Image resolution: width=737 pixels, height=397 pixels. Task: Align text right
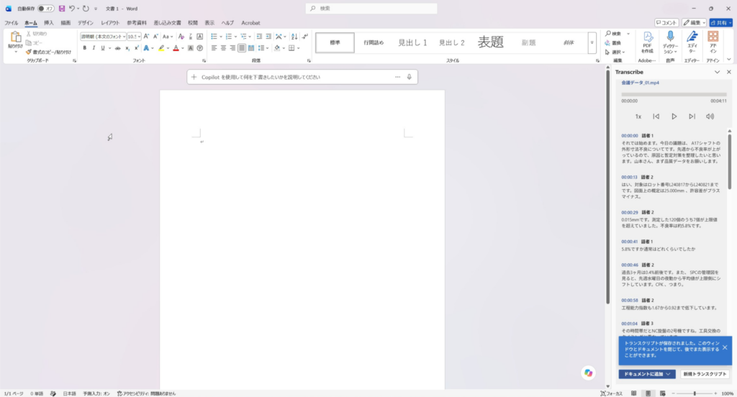pos(232,48)
